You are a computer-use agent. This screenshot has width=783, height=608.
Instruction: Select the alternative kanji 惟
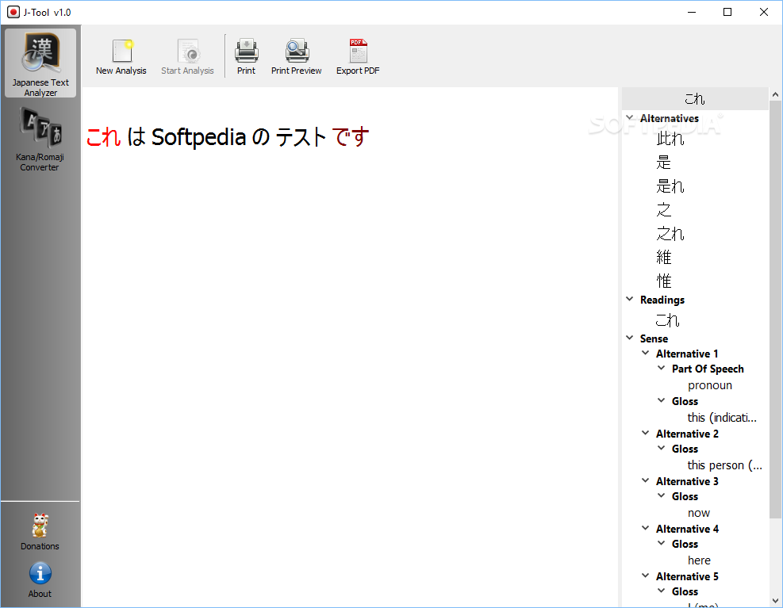pyautogui.click(x=664, y=281)
